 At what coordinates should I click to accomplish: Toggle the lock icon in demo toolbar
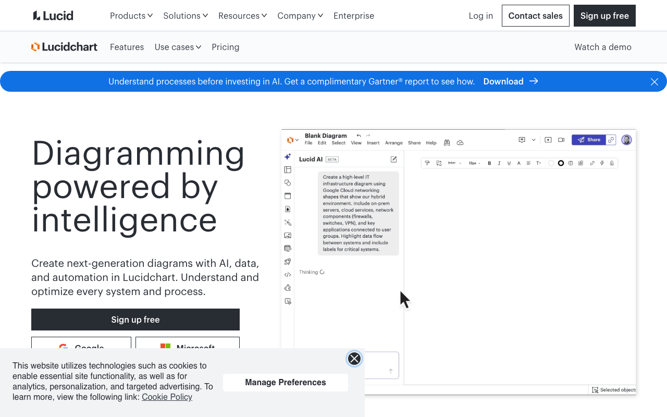coord(612,163)
